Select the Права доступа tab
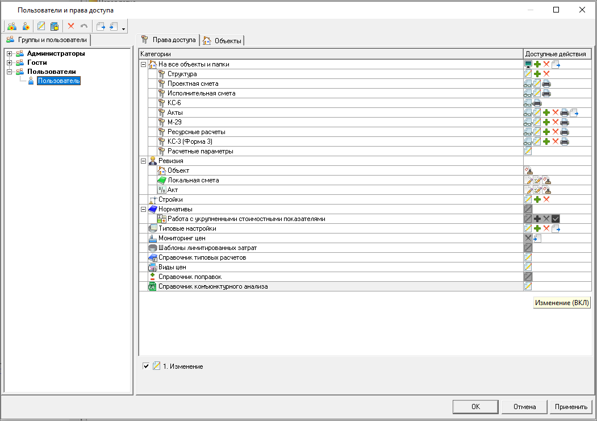This screenshot has height=421, width=597. click(168, 40)
